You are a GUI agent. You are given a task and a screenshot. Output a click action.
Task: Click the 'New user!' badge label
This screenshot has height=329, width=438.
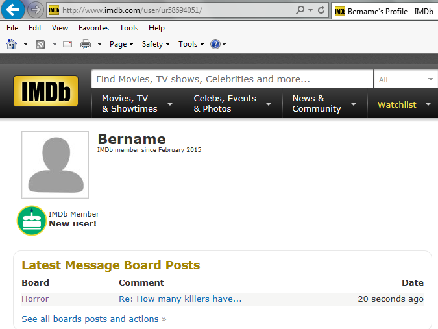point(73,224)
